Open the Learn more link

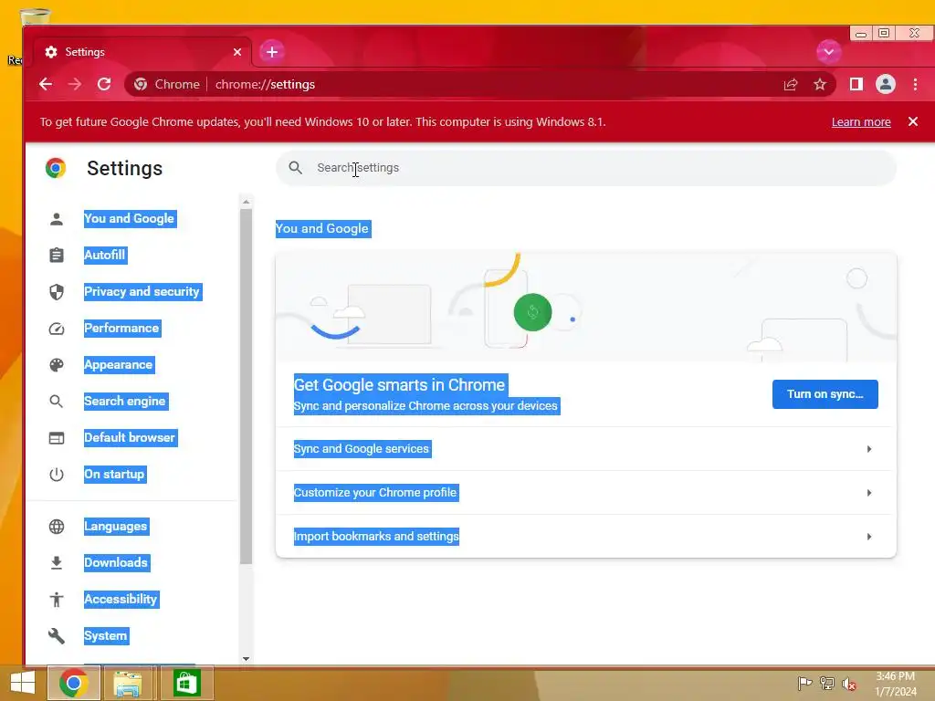click(861, 122)
